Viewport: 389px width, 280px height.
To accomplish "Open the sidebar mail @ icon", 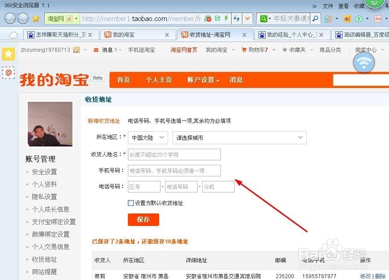I will (x=8, y=73).
